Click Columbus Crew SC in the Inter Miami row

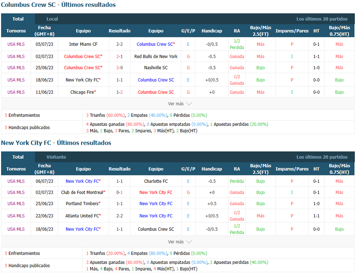[x=155, y=44]
